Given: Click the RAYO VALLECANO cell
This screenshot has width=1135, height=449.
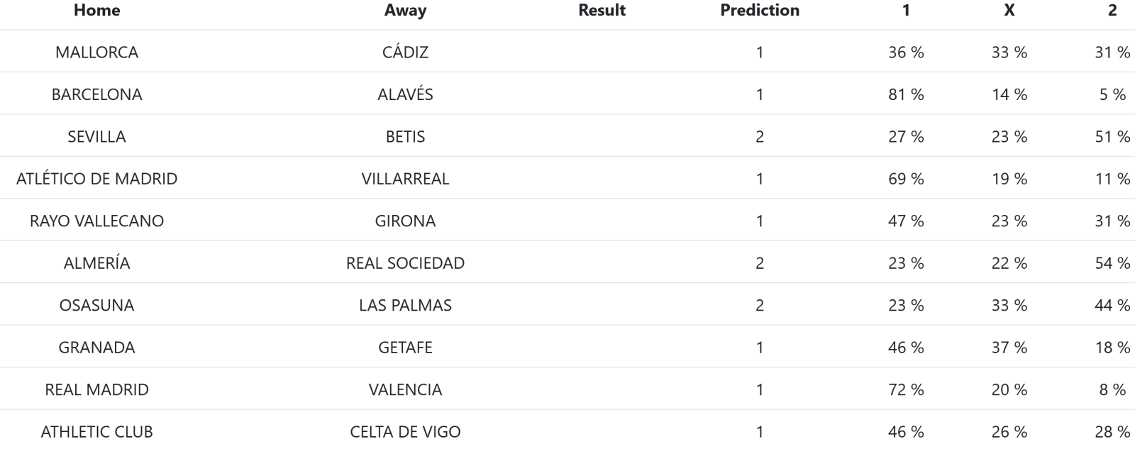Looking at the screenshot, I should (x=96, y=221).
